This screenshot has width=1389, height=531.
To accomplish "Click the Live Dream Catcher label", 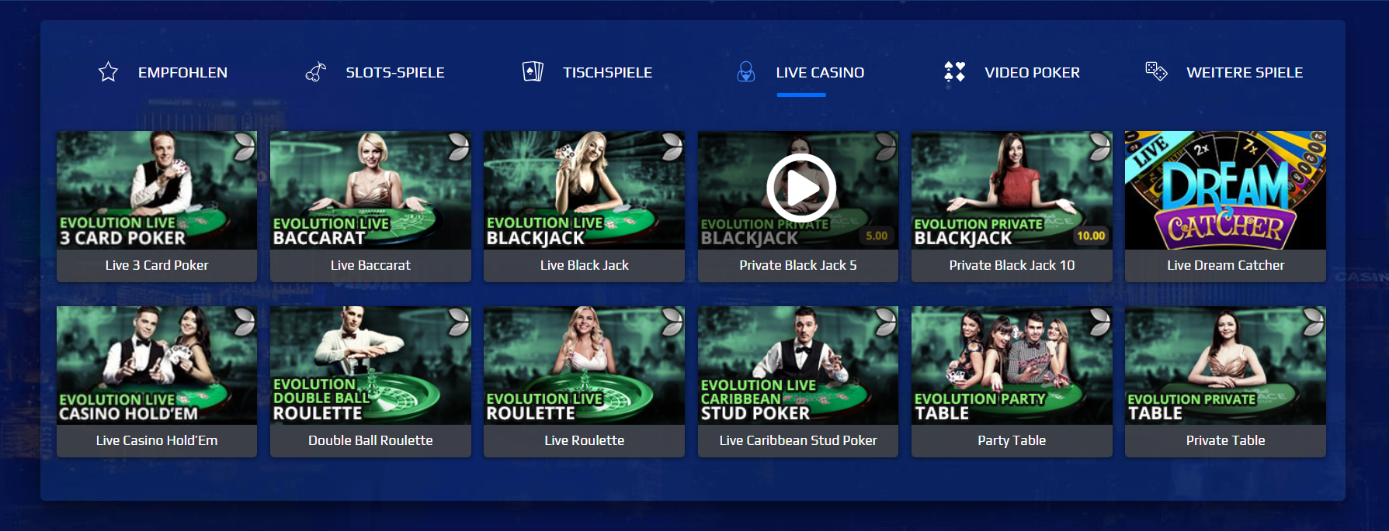I will click(x=1225, y=265).
